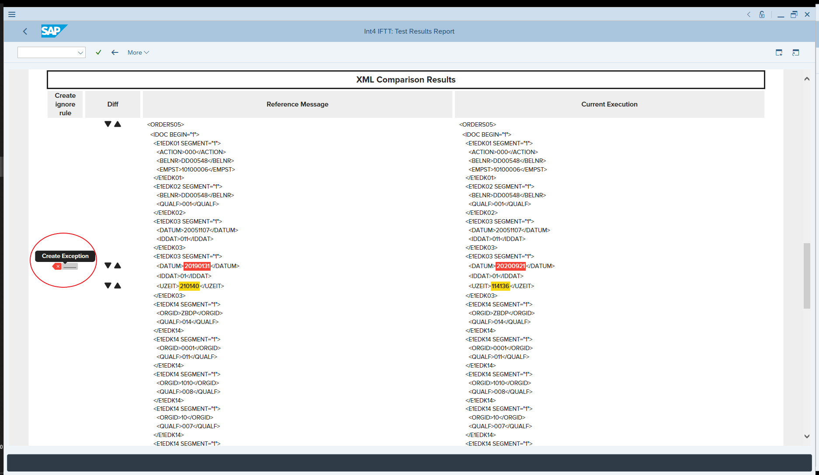Image resolution: width=819 pixels, height=475 pixels.
Task: Click the layout window icon at far right
Action: (795, 52)
